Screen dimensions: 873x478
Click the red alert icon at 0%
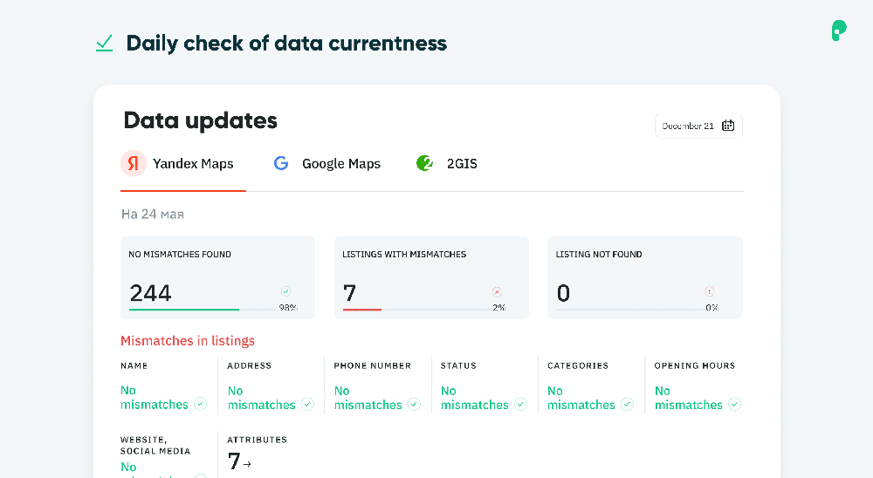710,292
